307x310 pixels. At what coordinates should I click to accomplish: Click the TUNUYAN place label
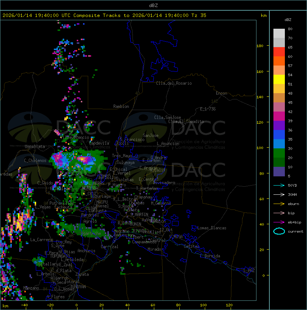pos(78,287)
